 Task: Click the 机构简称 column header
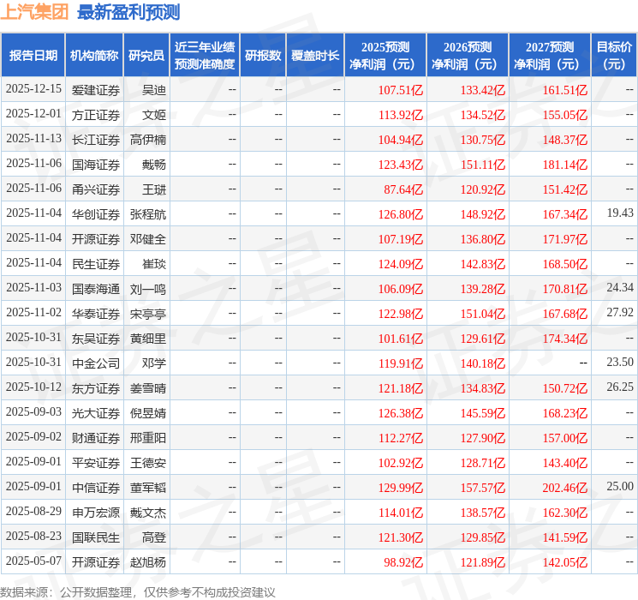(x=94, y=55)
